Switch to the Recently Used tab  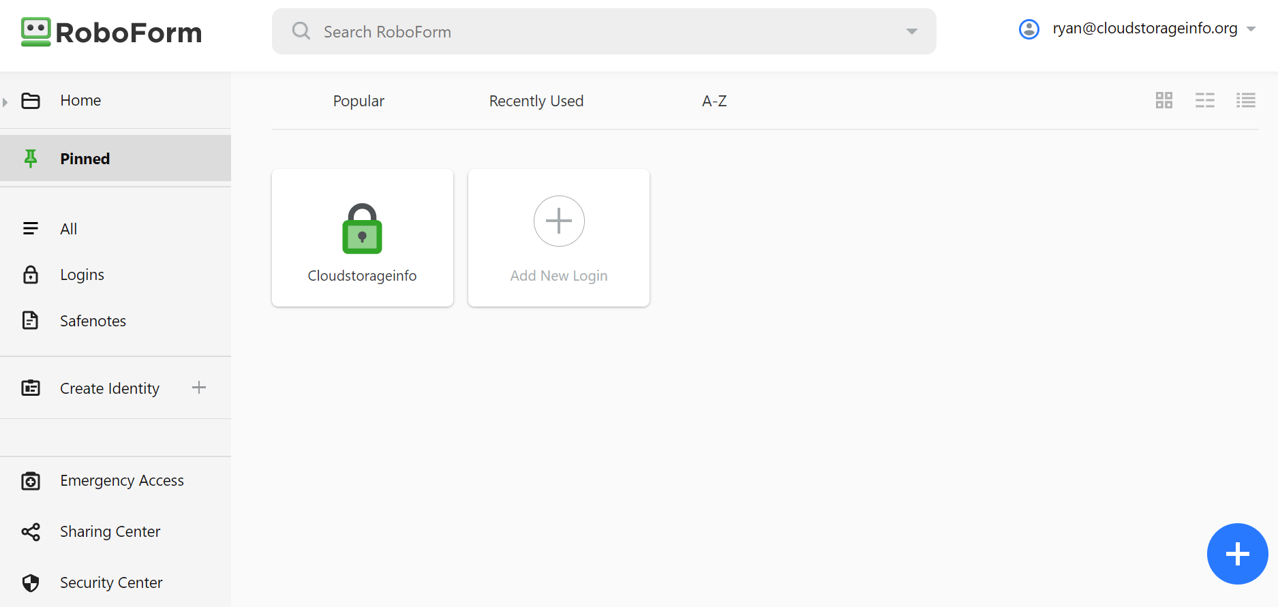[536, 100]
